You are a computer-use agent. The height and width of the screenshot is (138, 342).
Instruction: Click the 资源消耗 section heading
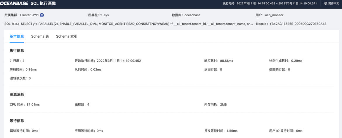coord(17,95)
